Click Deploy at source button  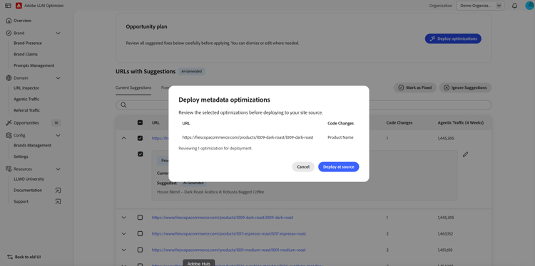(x=338, y=167)
